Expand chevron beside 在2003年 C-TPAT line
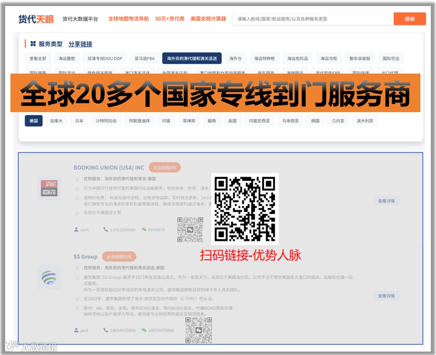This screenshot has height=355, width=436. tap(77, 299)
